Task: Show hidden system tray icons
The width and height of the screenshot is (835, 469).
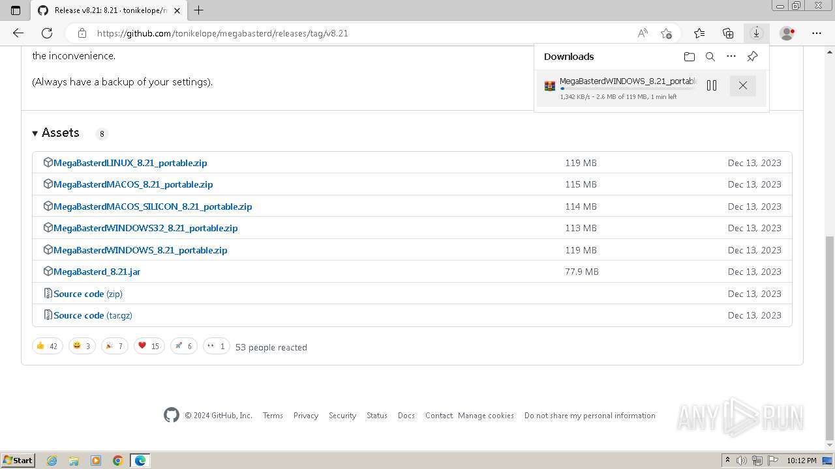Action: pyautogui.click(x=727, y=460)
